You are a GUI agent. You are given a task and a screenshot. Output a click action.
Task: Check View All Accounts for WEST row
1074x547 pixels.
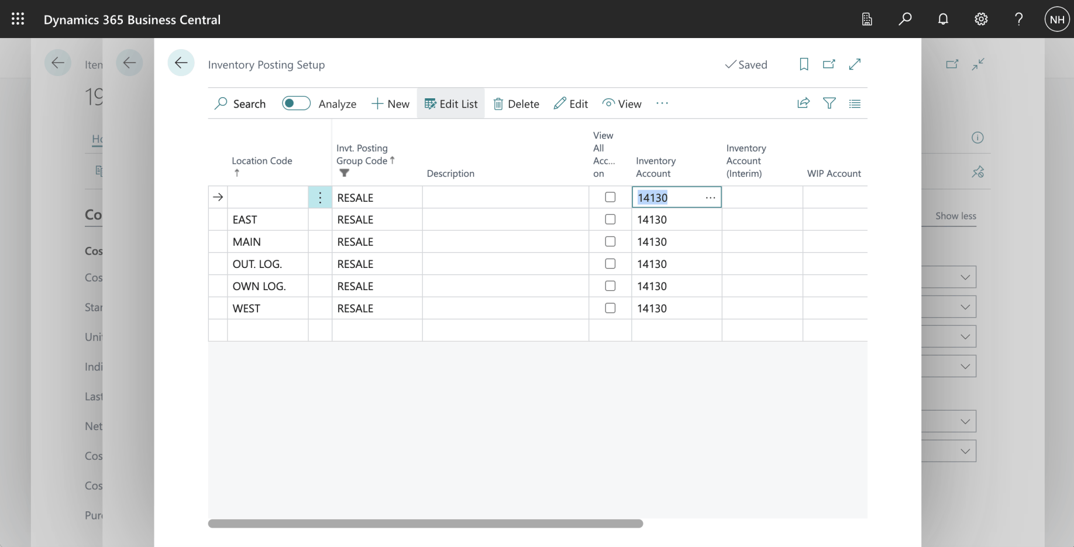coord(610,308)
